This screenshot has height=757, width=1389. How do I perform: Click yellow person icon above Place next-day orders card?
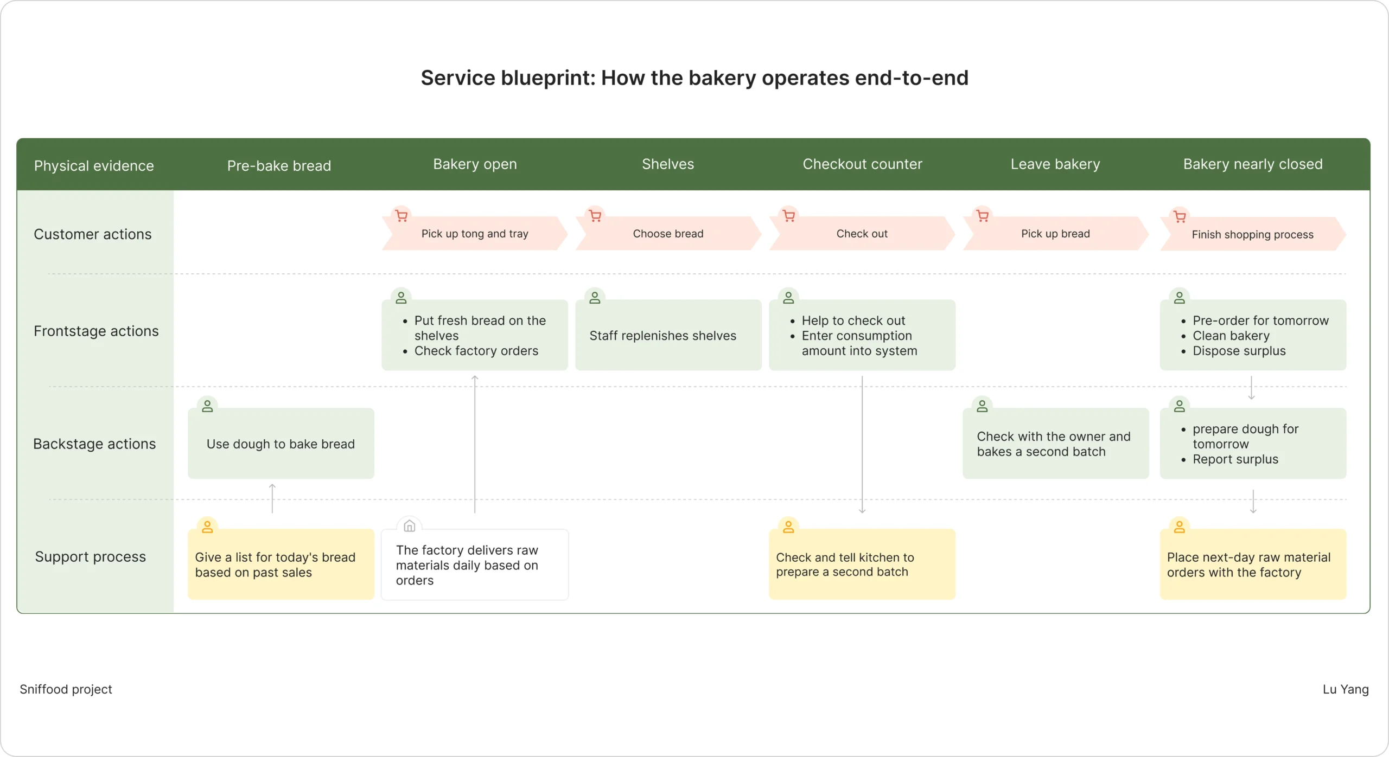tap(1180, 527)
